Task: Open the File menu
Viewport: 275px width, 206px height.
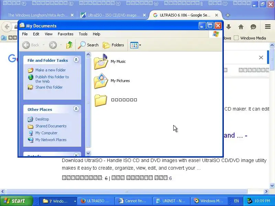Action: pyautogui.click(x=25, y=34)
